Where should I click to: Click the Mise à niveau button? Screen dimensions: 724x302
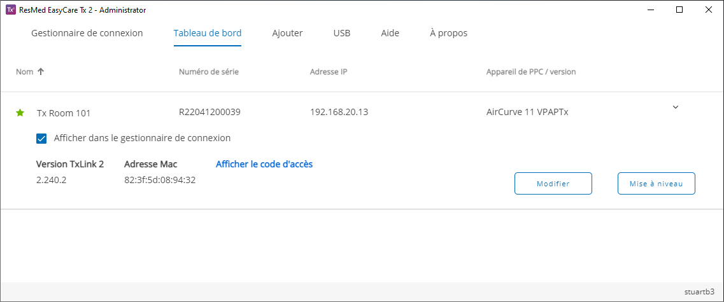(x=656, y=184)
